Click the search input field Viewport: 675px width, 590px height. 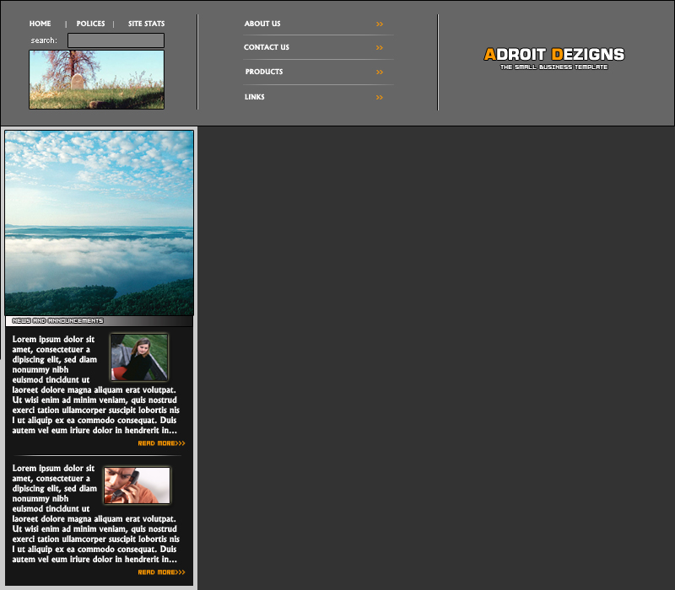[116, 40]
